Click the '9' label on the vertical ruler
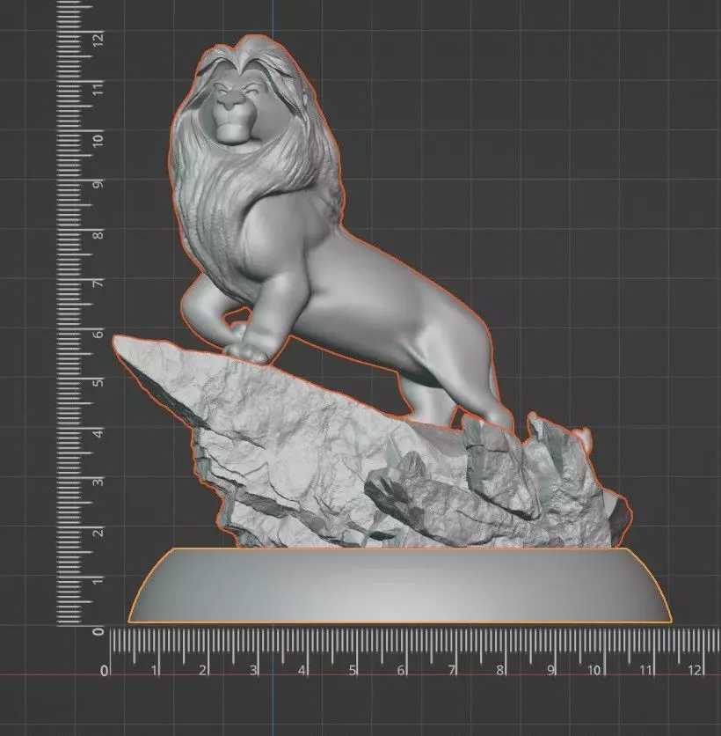Image resolution: width=721 pixels, height=736 pixels. click(98, 183)
